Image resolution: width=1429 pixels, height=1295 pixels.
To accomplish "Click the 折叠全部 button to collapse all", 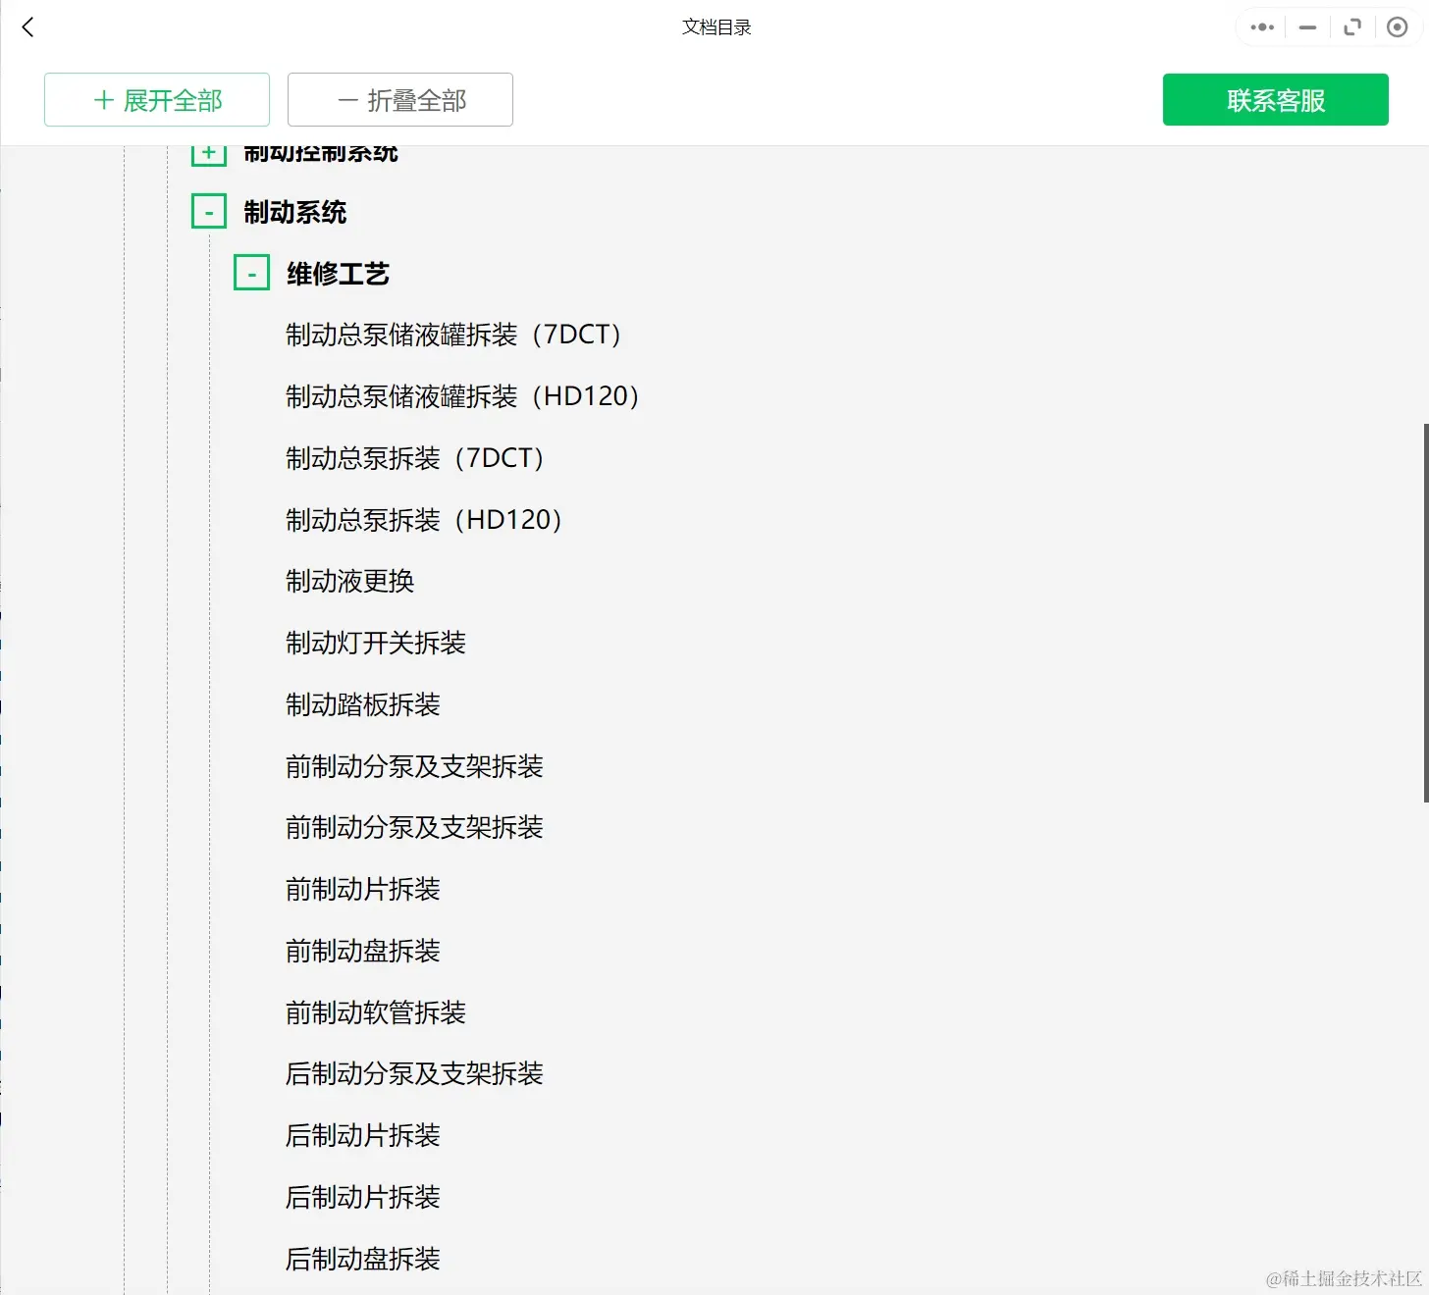I will point(399,99).
